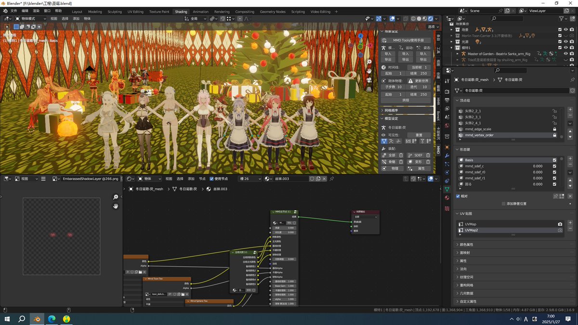578x325 pixels.
Task: Add a new vertex group with plus icon
Action: tap(570, 109)
